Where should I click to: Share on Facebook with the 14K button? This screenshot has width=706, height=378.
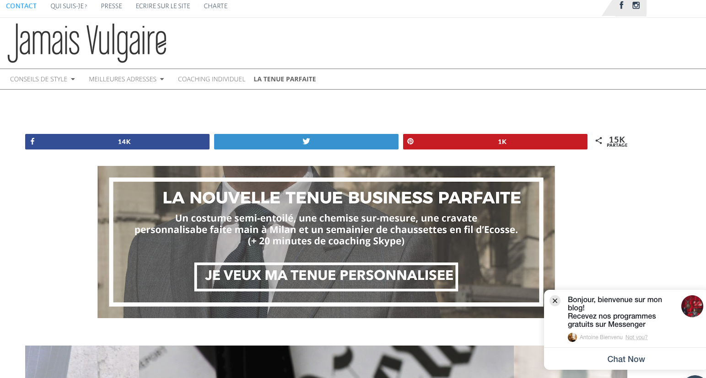tap(117, 142)
